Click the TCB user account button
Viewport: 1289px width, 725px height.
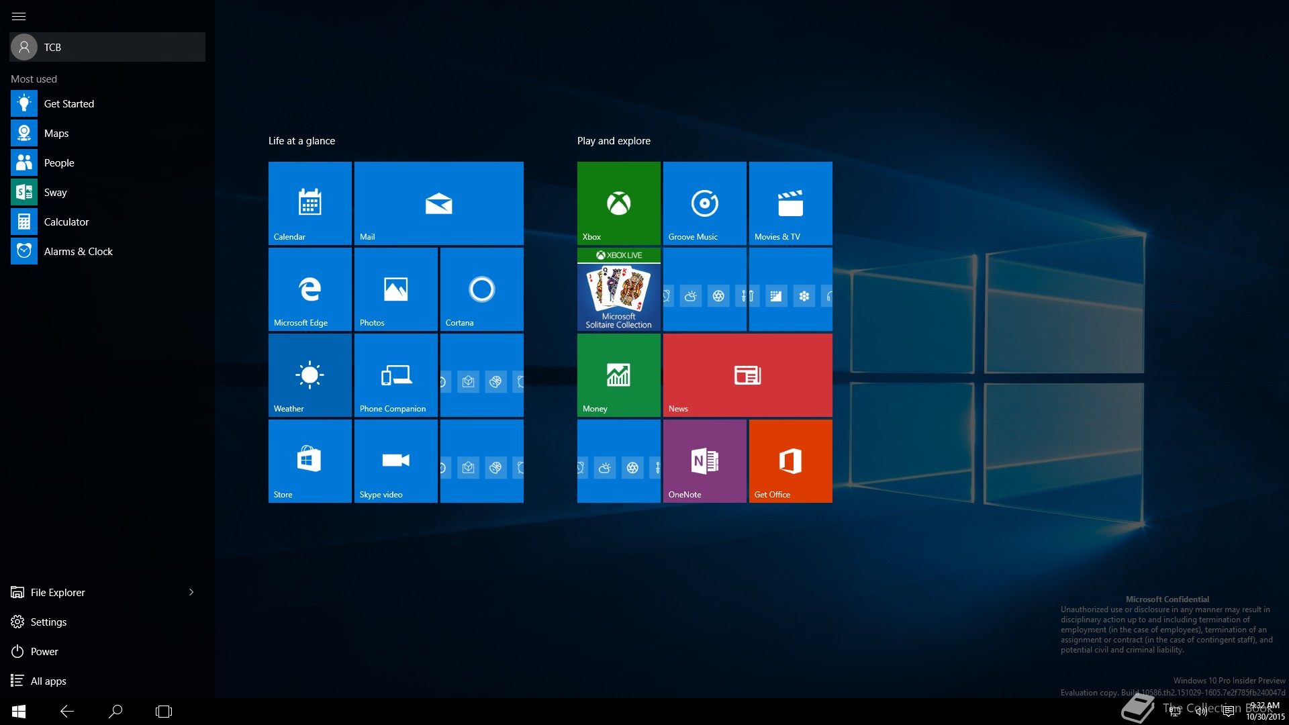tap(107, 47)
